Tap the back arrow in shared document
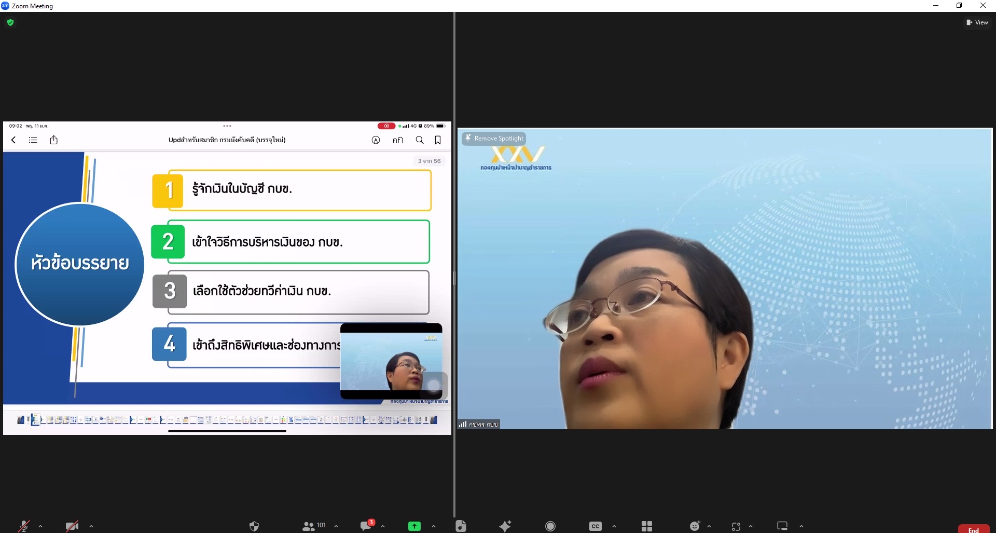 [x=13, y=140]
